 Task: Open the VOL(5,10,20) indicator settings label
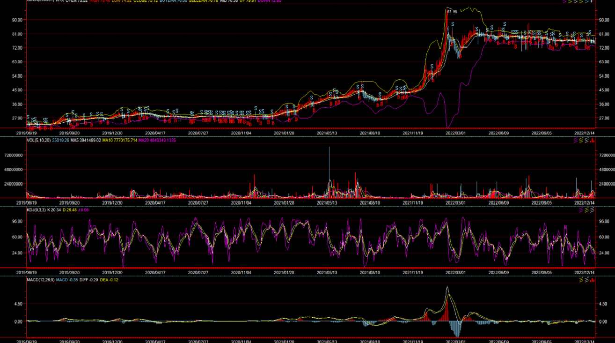coord(38,140)
